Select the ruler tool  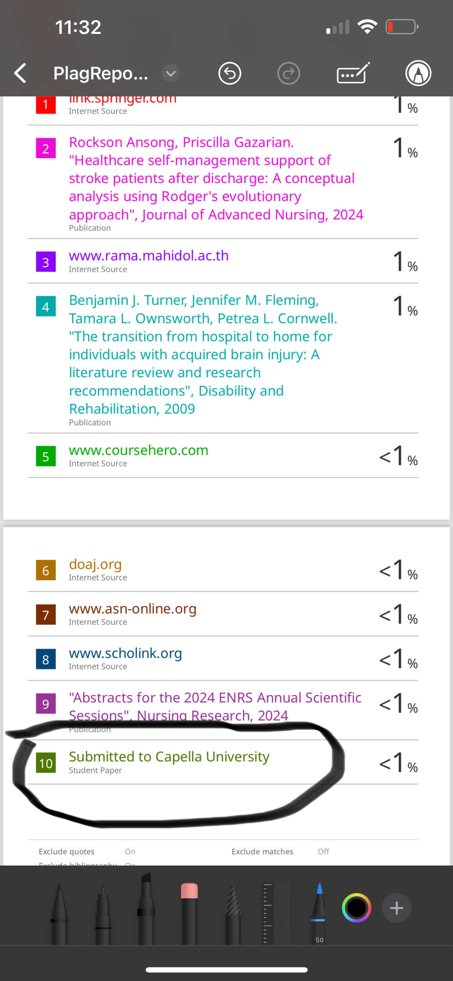277,913
